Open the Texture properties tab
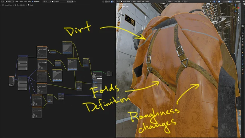Screen dimensions: 245x138 click(x=243, y=73)
